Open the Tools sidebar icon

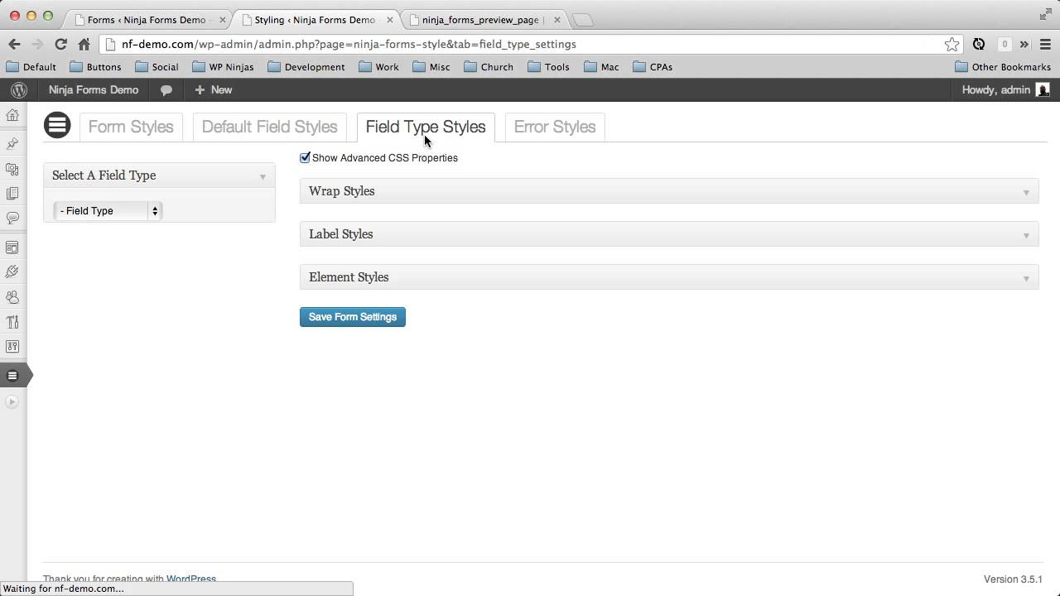(x=12, y=322)
